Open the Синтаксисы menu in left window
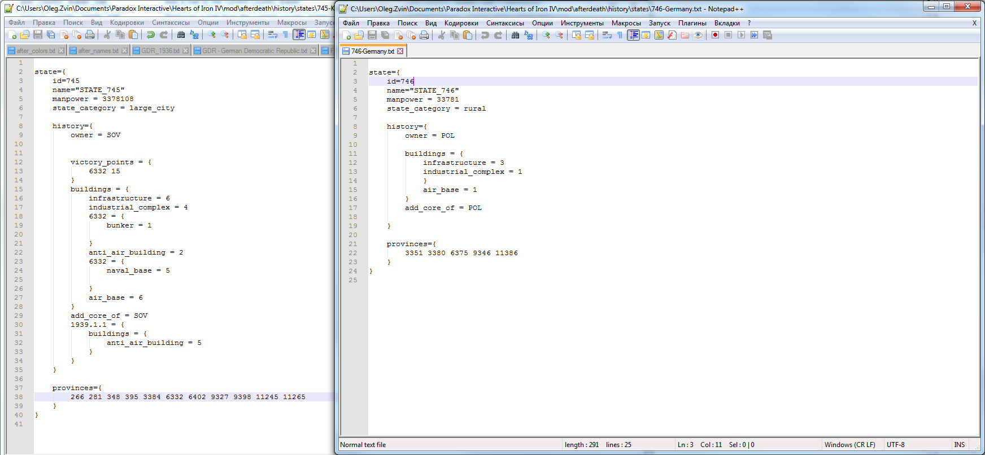 point(171,23)
